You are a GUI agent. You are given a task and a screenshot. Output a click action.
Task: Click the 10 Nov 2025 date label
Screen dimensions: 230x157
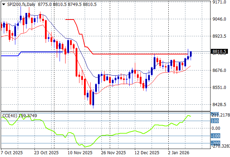tap(80, 153)
